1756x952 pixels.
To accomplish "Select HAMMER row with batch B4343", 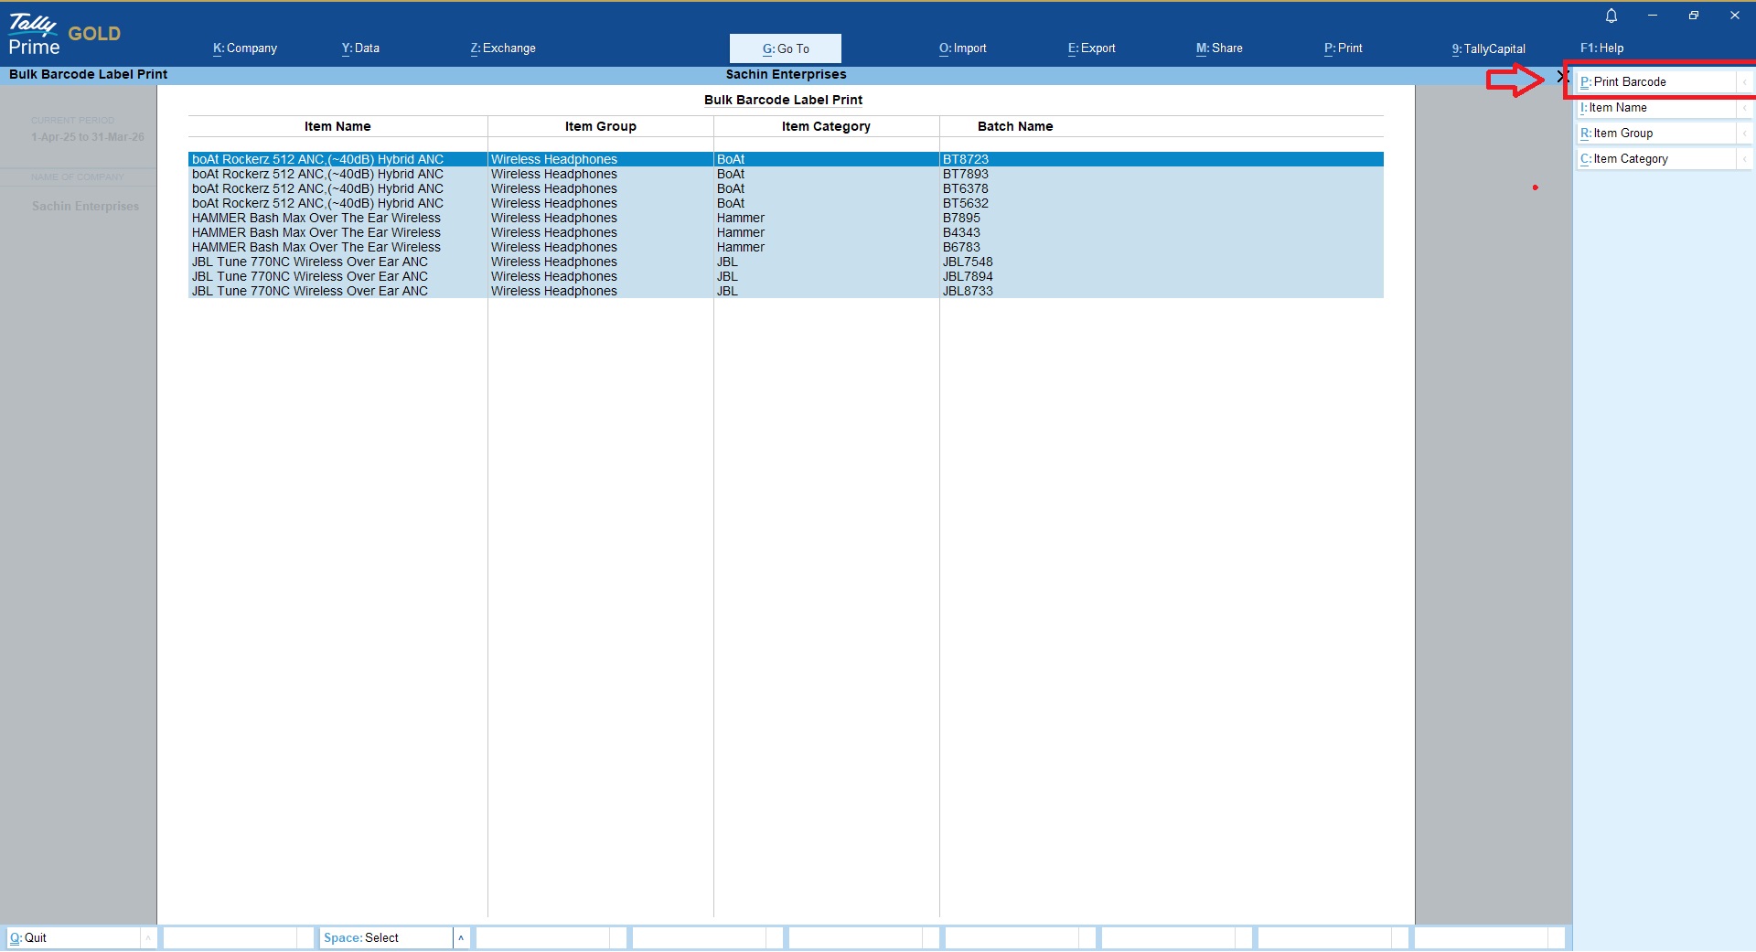I will [785, 232].
